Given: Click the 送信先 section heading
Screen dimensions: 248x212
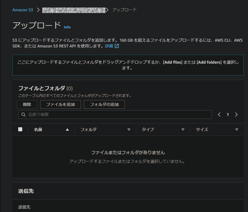Looking at the screenshot, I should coord(26,191).
